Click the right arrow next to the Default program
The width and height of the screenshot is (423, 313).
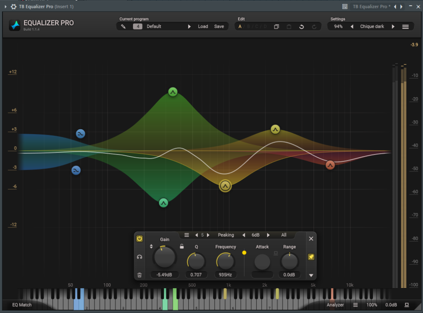coord(189,26)
